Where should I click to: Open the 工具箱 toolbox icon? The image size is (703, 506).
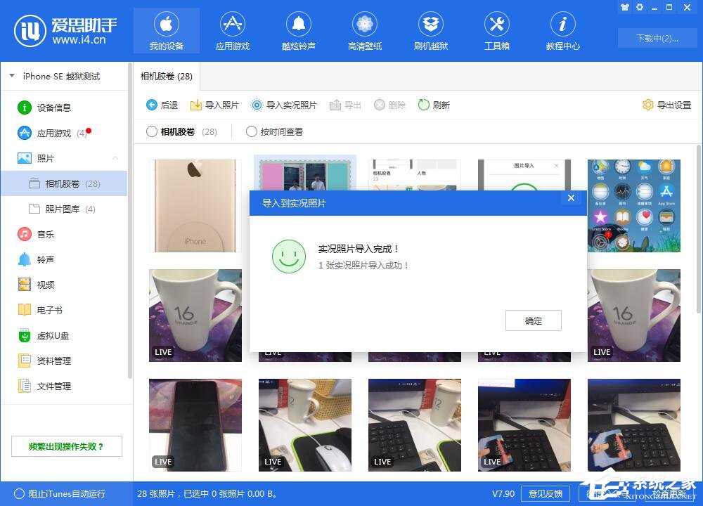tap(496, 30)
